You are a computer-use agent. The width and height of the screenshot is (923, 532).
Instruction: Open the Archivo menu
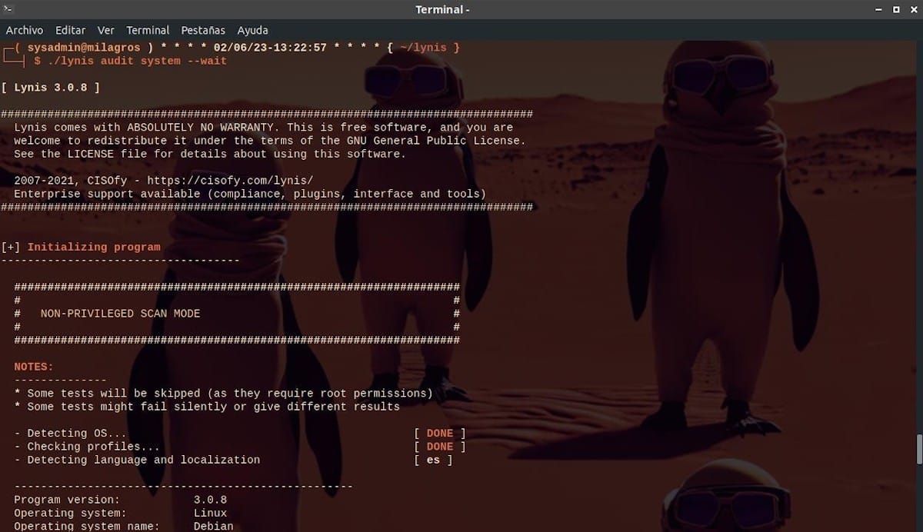pos(25,30)
